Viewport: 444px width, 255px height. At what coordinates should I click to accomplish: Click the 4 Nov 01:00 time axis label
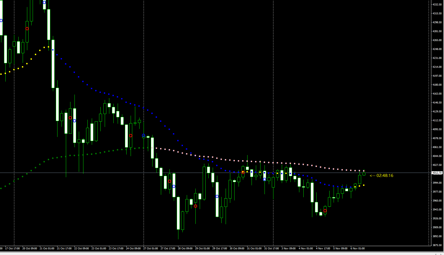tap(306, 249)
